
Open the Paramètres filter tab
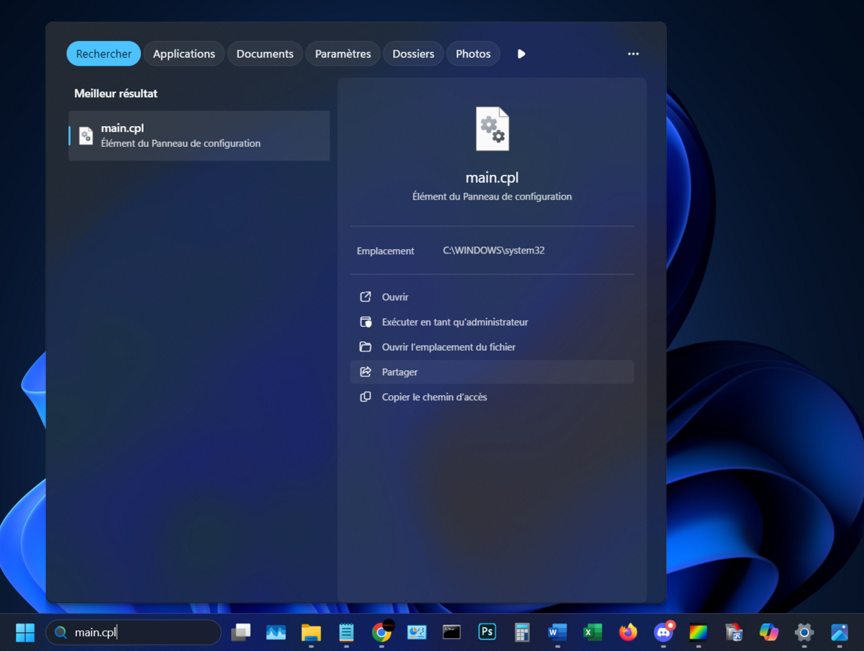tap(343, 54)
